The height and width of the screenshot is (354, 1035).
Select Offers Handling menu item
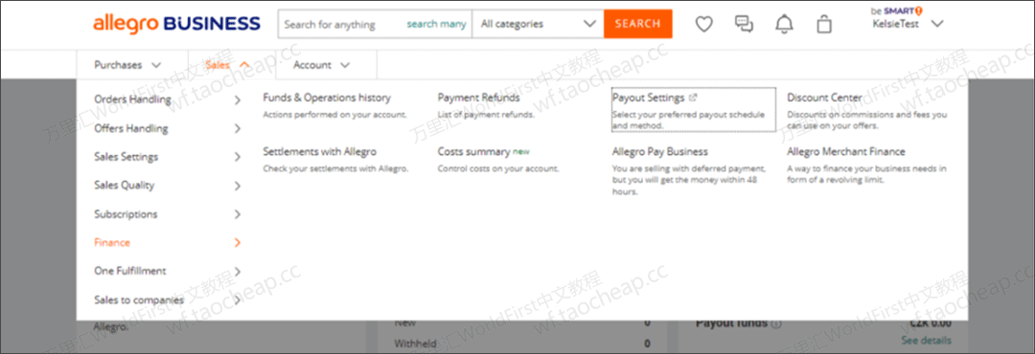coord(131,128)
